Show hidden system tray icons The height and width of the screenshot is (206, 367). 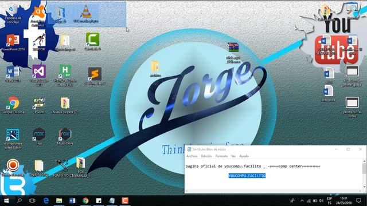[x=302, y=201]
